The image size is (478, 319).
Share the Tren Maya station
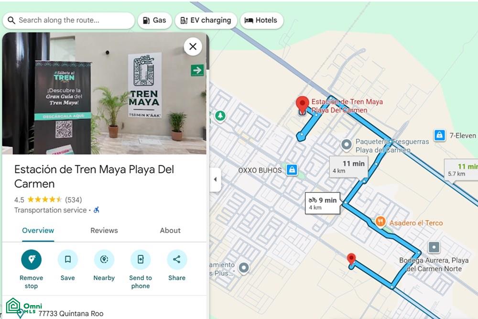[177, 260]
